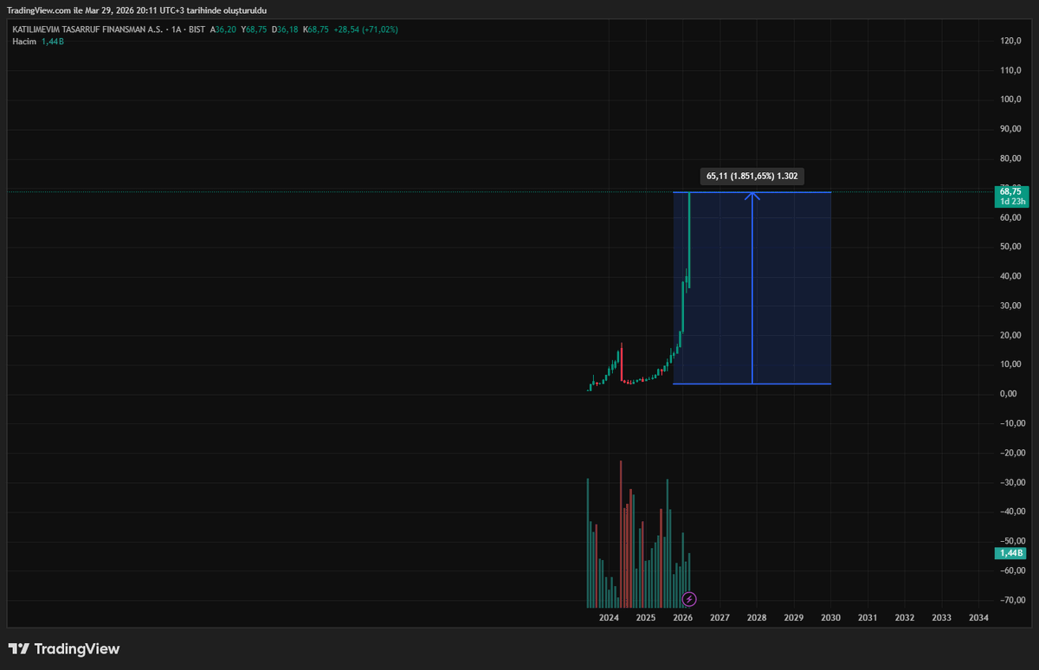This screenshot has width=1039, height=670.
Task: Click the 20,00 price axis label
Action: click(1011, 335)
